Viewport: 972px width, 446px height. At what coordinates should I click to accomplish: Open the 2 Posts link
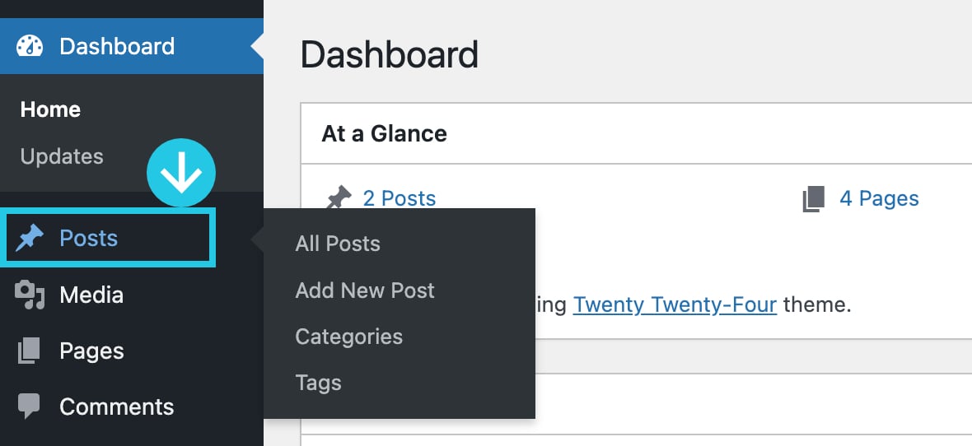tap(400, 198)
